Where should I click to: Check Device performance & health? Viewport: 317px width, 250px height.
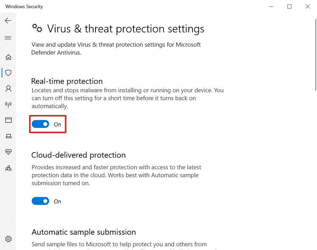pos(8,152)
